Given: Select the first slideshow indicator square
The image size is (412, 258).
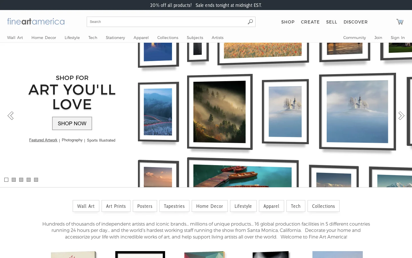Looking at the screenshot, I should click(6, 180).
